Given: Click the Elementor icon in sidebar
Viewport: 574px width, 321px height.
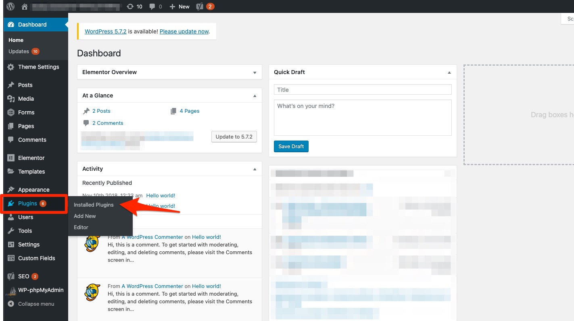Looking at the screenshot, I should pyautogui.click(x=11, y=158).
